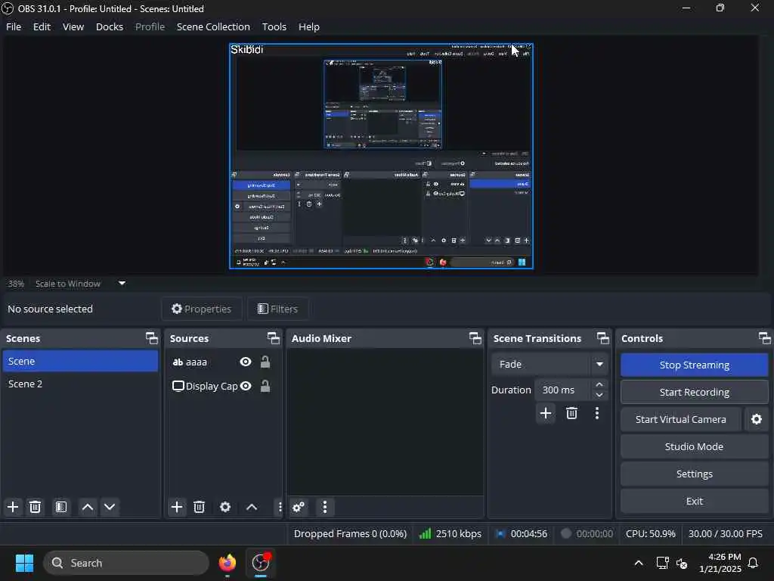Open transition properties three-dot menu
774x581 pixels.
(x=597, y=413)
